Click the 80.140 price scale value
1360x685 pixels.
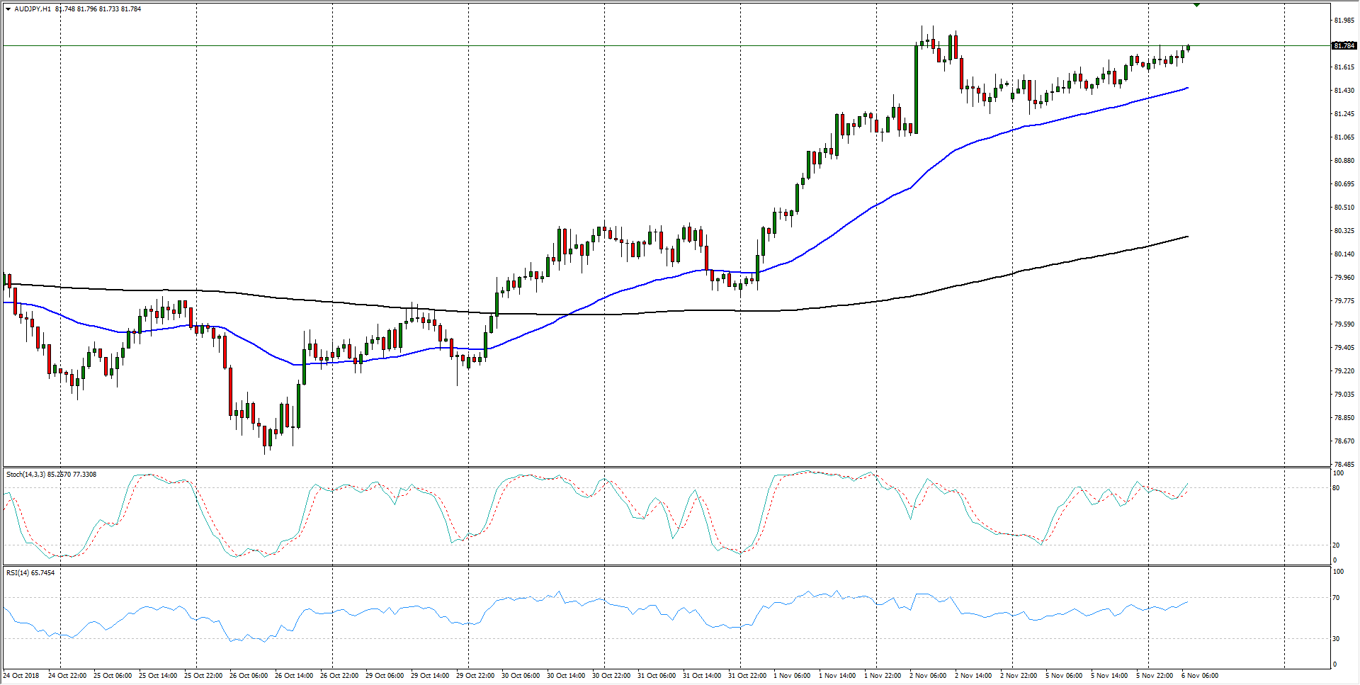(1344, 254)
